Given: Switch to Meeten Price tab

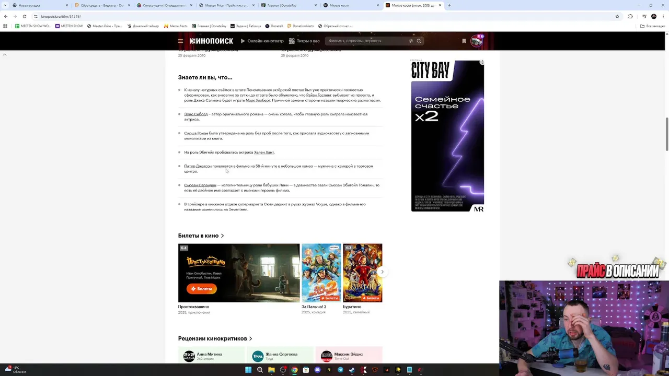Looking at the screenshot, I should (x=226, y=5).
